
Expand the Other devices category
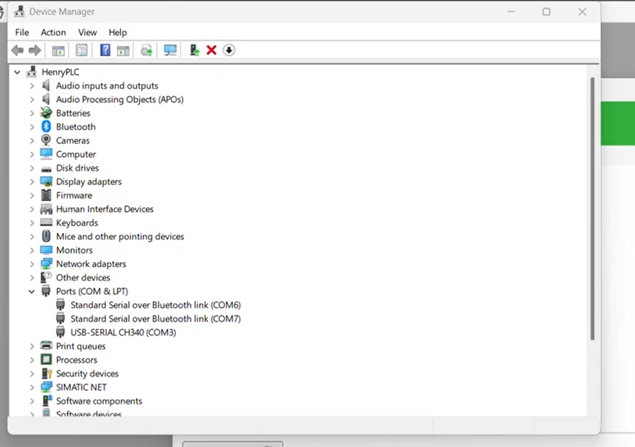pos(32,278)
